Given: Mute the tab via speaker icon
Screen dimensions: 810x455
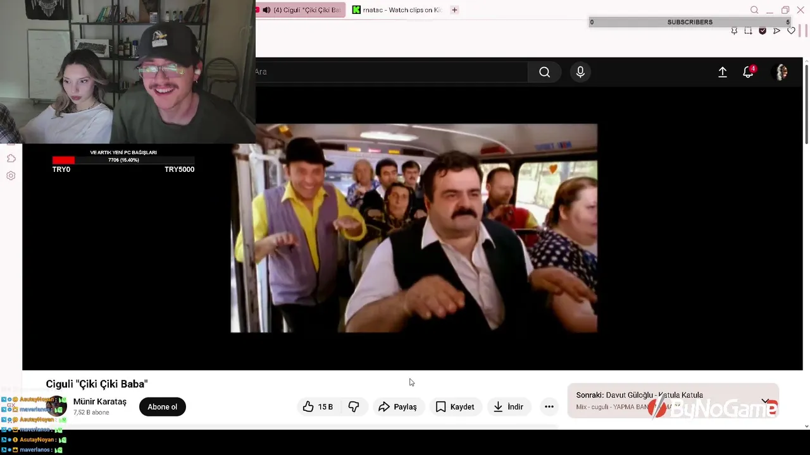Looking at the screenshot, I should click(x=266, y=10).
